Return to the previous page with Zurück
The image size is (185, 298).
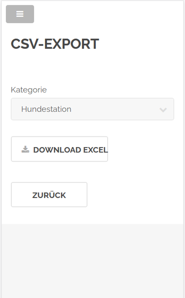point(49,195)
